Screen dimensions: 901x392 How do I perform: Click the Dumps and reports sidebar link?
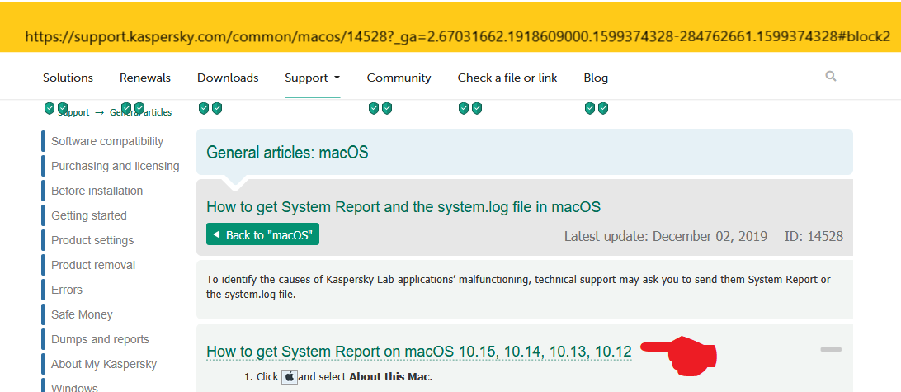[100, 339]
